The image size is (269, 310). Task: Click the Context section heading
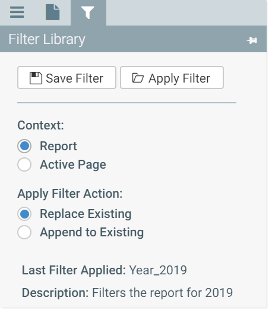click(x=41, y=125)
